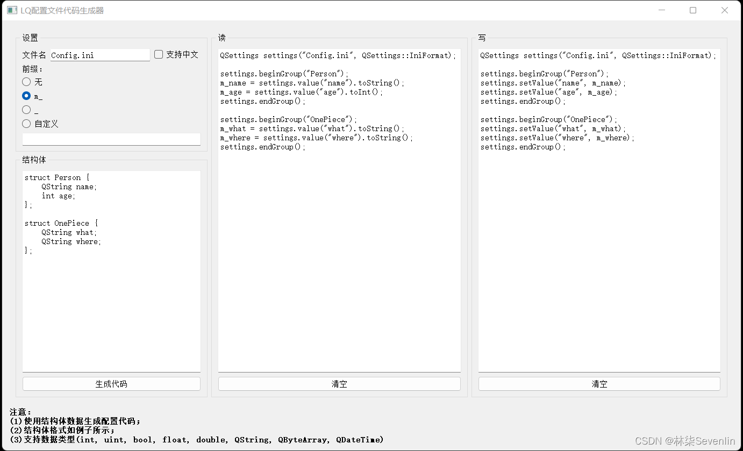Click setValue("age", m_age) in 写 panel
The height and width of the screenshot is (451, 743).
point(549,92)
